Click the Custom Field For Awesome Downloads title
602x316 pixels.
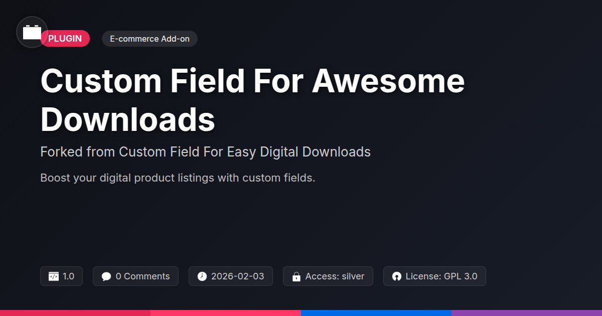(x=252, y=100)
